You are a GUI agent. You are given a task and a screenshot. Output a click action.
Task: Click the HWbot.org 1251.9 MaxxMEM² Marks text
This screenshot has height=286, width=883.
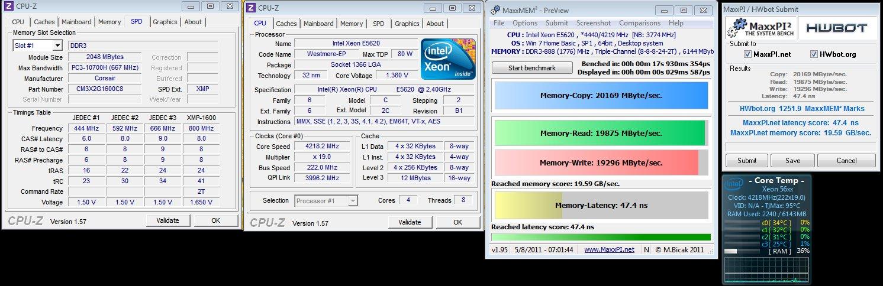pos(802,109)
